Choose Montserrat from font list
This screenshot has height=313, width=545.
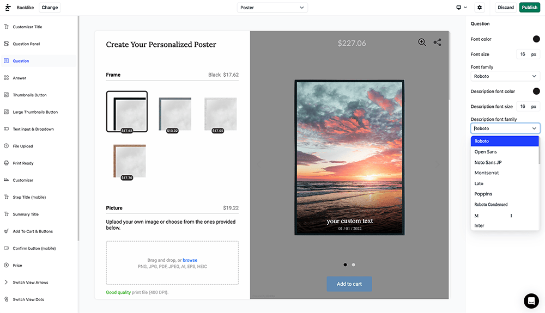[487, 173]
